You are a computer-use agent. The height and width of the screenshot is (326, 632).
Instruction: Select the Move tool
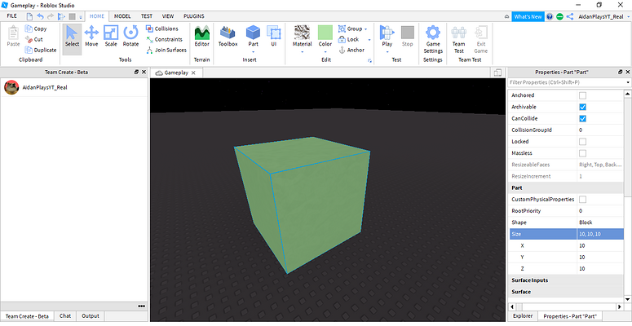(91, 37)
